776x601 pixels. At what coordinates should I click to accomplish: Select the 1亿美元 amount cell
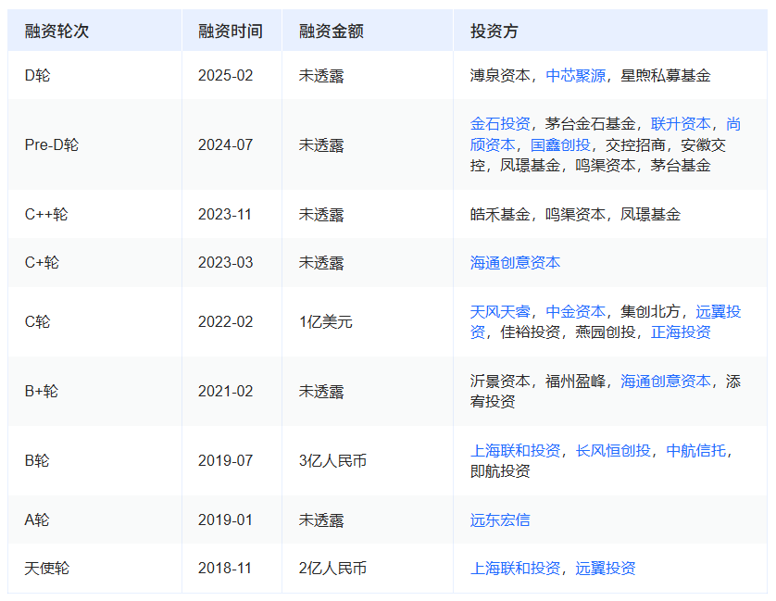(x=325, y=322)
